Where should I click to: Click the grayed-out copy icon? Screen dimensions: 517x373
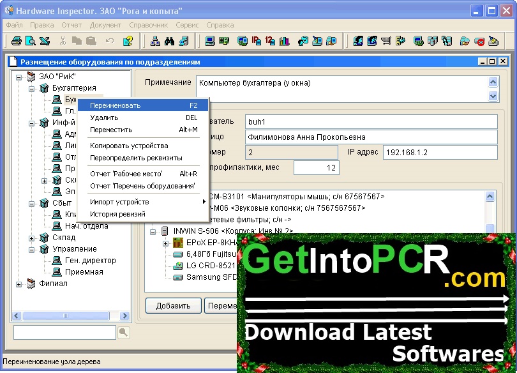(x=77, y=41)
